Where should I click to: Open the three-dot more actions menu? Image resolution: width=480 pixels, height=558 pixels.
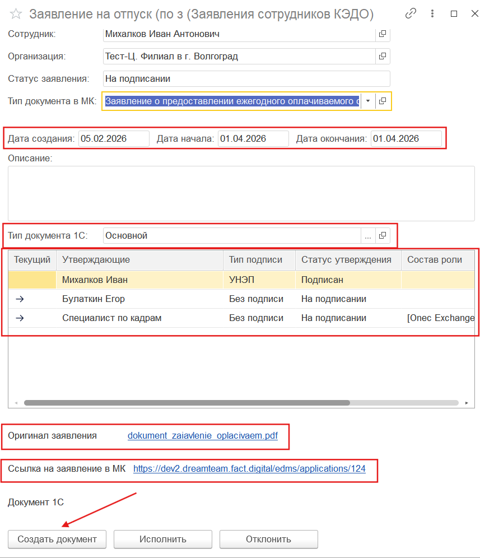(x=432, y=14)
